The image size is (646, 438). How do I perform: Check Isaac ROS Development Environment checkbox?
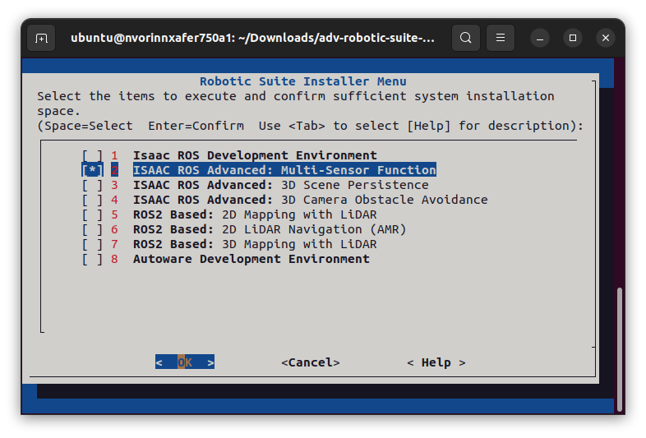pos(92,155)
